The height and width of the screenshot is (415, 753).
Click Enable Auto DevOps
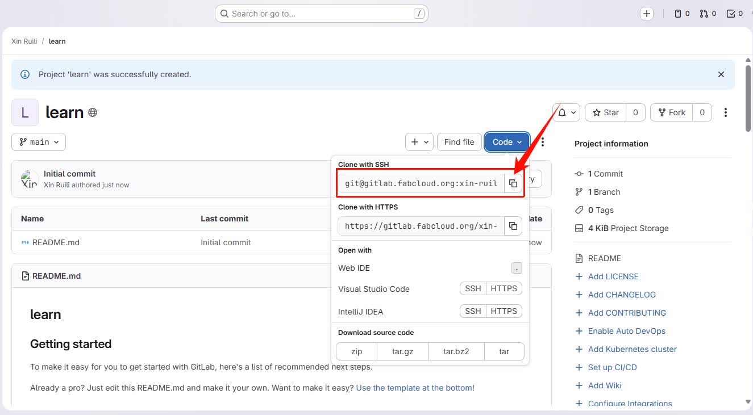click(x=626, y=331)
